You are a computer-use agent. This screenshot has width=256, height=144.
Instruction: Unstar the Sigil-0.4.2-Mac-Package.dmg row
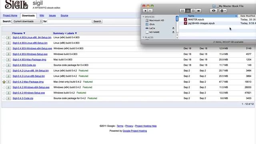(x=4, y=82)
